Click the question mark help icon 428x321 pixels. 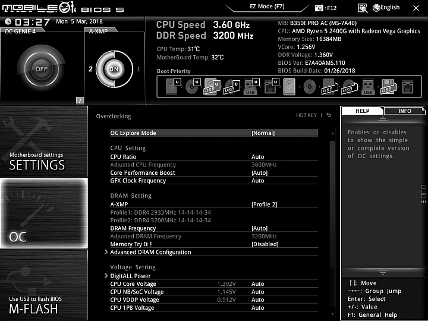pyautogui.click(x=80, y=100)
